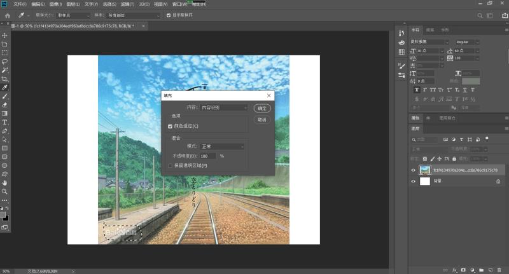Click 取消 button in Fill dialog
The height and width of the screenshot is (274, 509).
262,120
